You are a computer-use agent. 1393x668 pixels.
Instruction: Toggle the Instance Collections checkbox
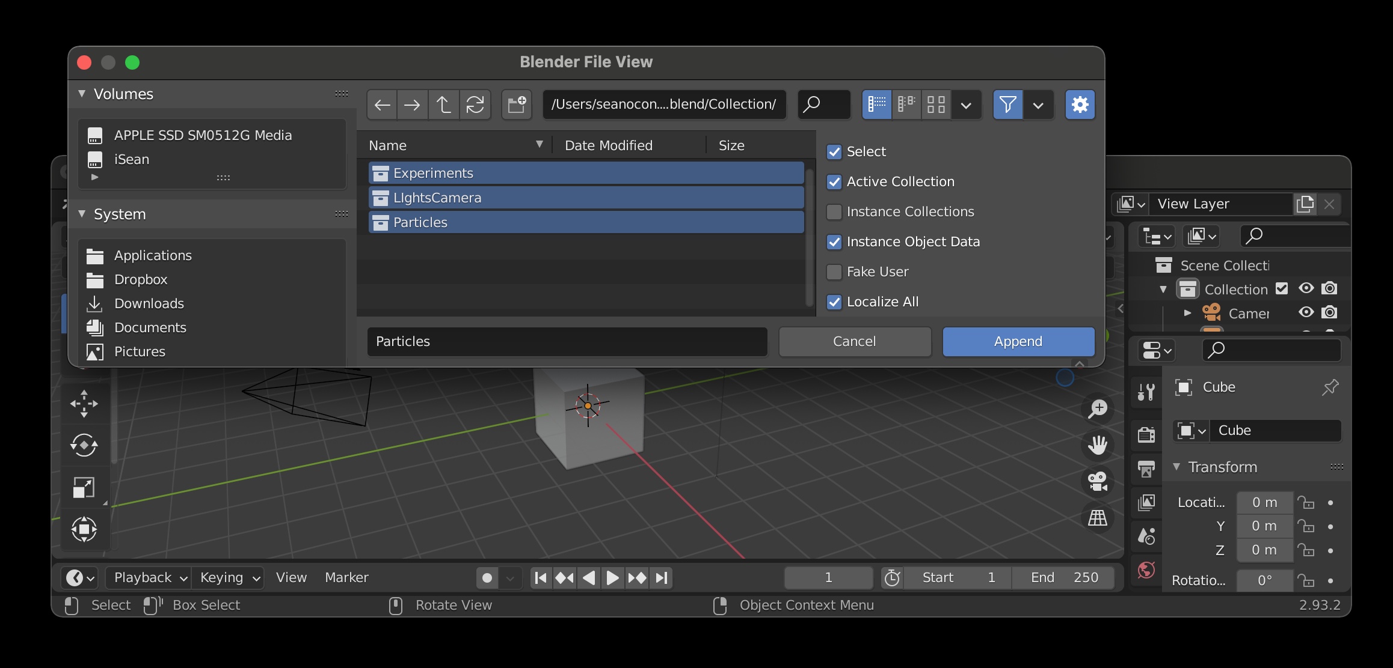[x=833, y=211]
